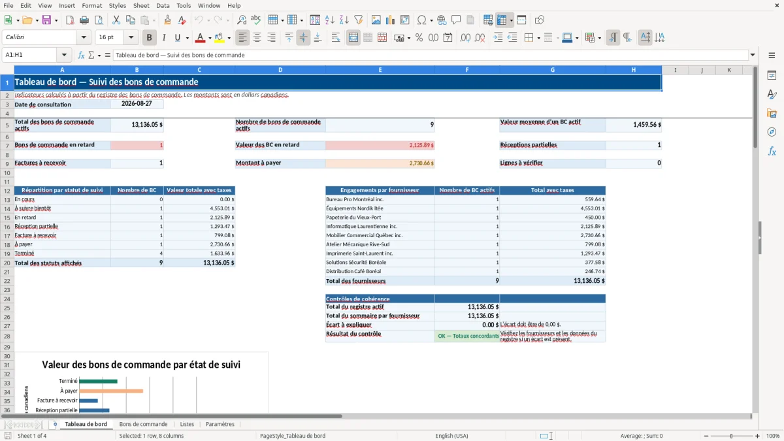
Task: Click English (USA) language in the status bar
Action: pyautogui.click(x=451, y=436)
